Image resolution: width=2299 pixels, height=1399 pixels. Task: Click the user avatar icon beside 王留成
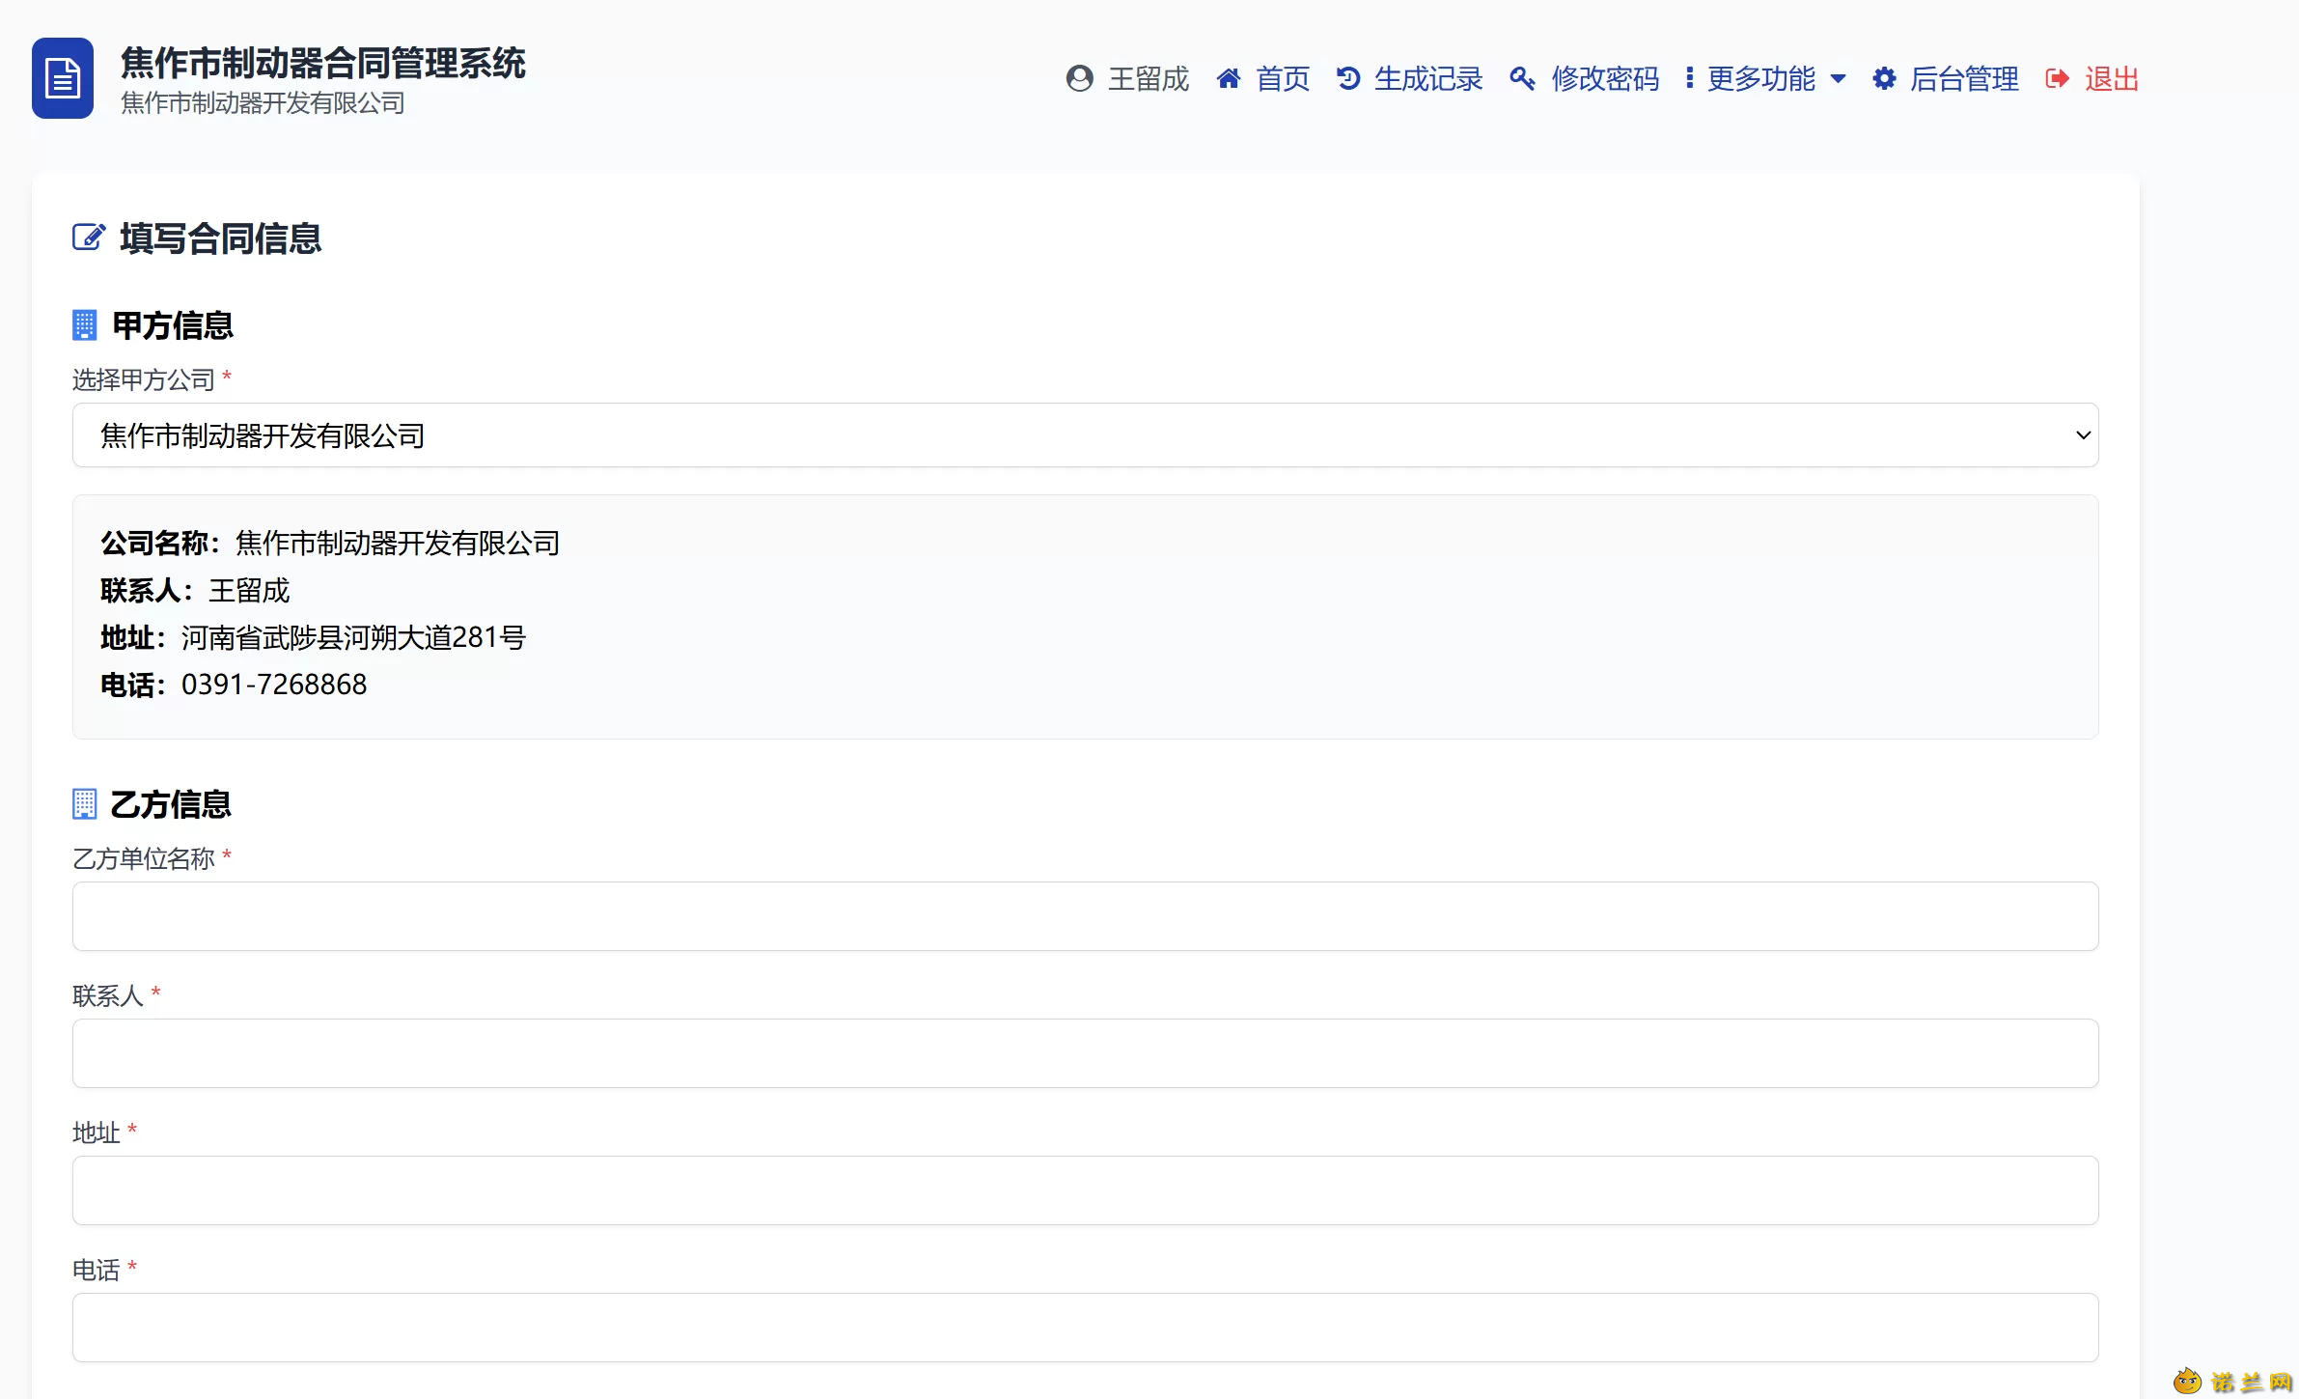[x=1080, y=78]
